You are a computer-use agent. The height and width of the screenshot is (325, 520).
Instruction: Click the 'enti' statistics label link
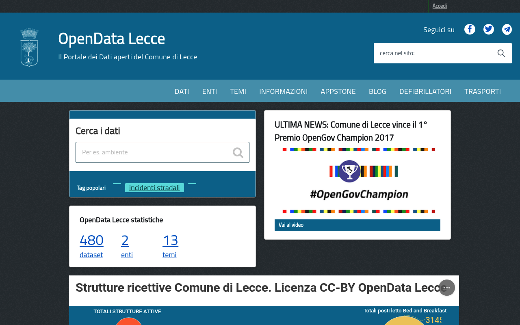tap(127, 255)
